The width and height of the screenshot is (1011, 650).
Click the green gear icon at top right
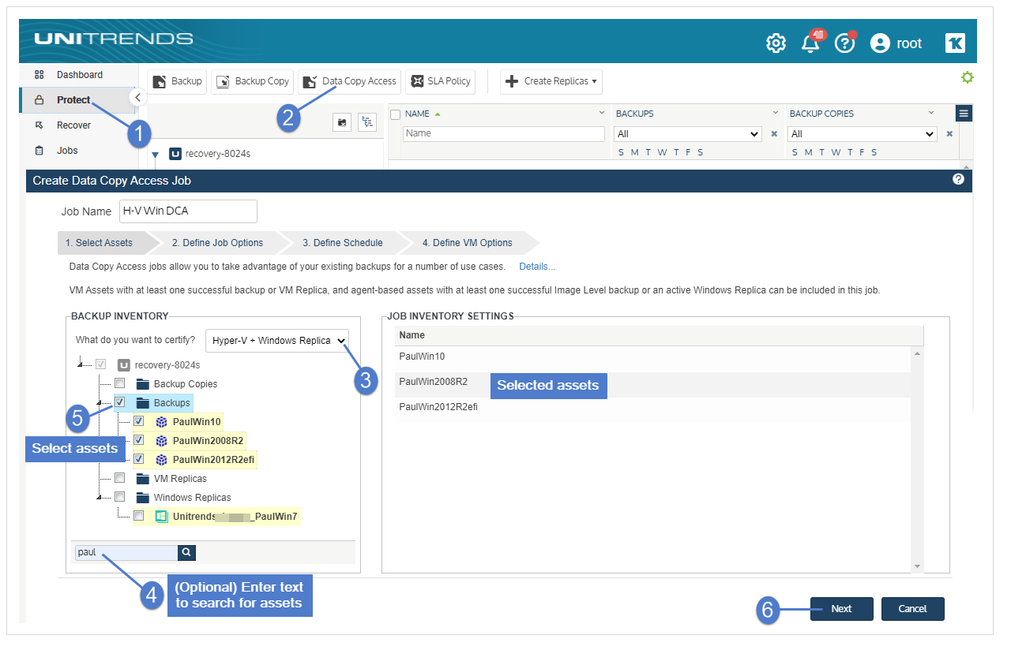pyautogui.click(x=967, y=77)
